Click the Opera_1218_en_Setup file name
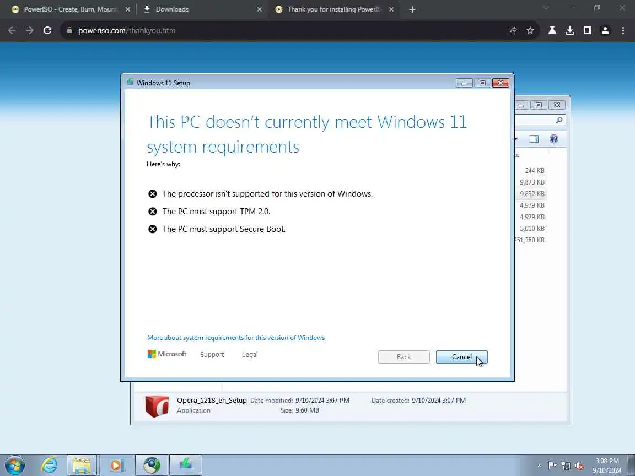Image resolution: width=635 pixels, height=476 pixels. pos(212,401)
